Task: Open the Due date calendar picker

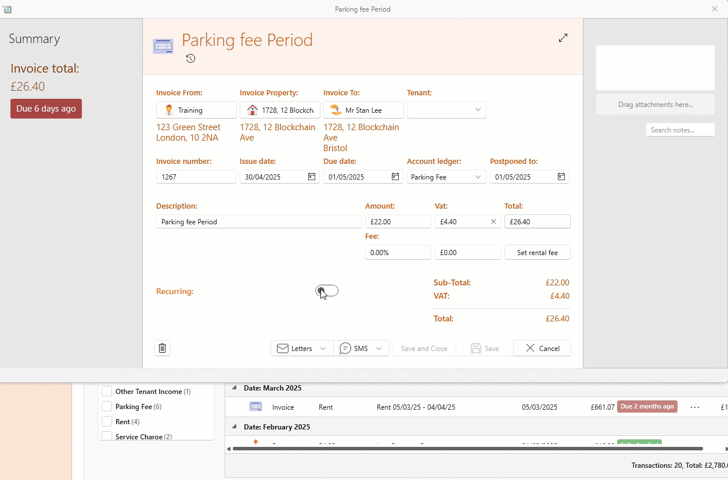Action: [x=395, y=177]
